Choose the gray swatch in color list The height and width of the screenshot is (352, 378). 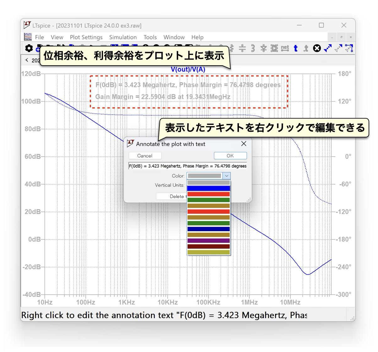click(208, 183)
